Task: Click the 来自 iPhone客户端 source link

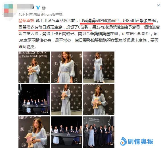Action: 48,15
